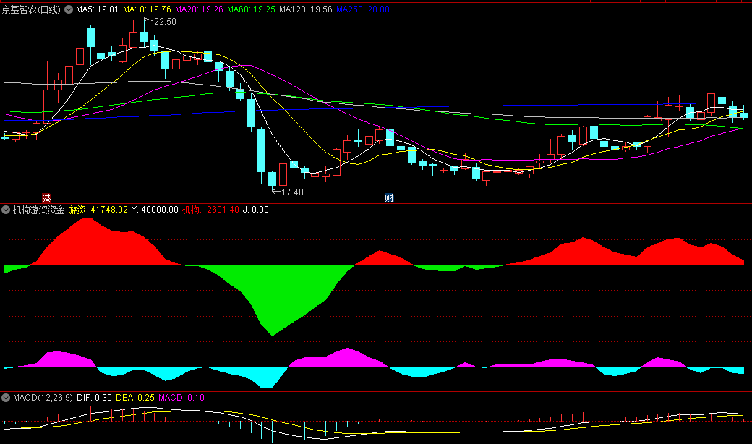
Task: Click the magenta MACD: 0.10 value
Action: [181, 398]
